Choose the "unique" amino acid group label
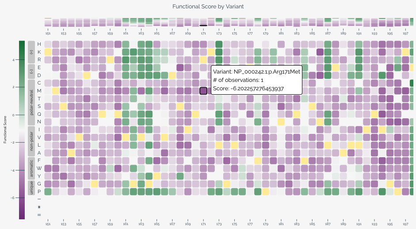 click(31, 188)
